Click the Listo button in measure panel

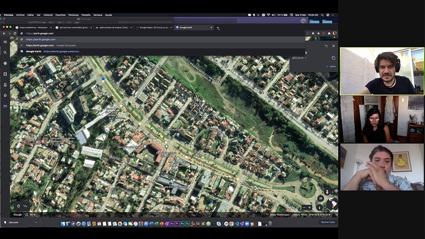coord(331,67)
